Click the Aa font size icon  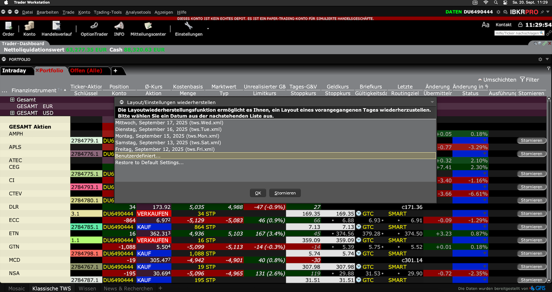485,25
